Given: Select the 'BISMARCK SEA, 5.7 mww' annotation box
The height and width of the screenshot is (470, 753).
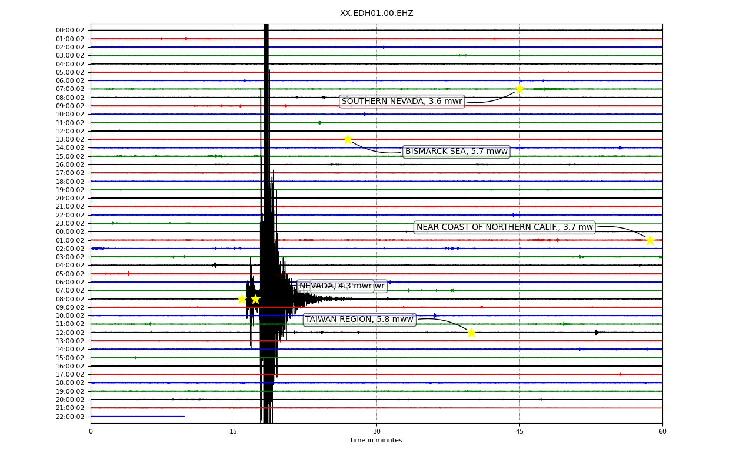Looking at the screenshot, I should pyautogui.click(x=456, y=152).
